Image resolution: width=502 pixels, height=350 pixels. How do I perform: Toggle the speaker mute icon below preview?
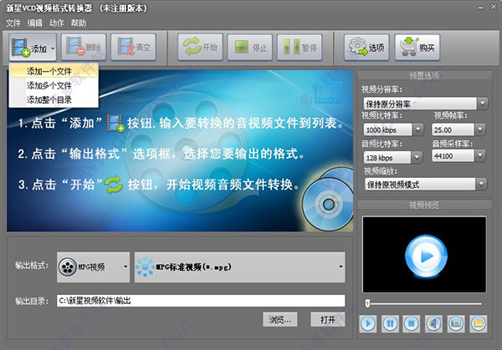coord(433,324)
